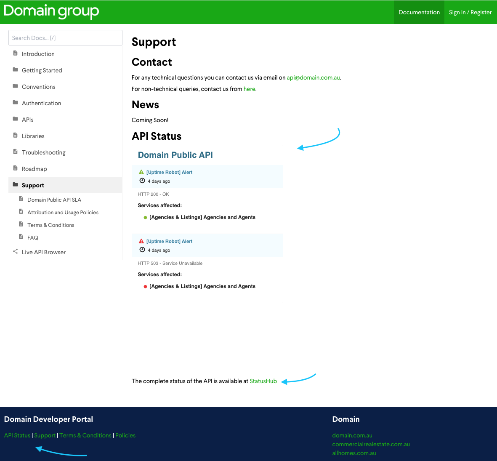Expand the APIs section
Viewport: 497px width, 461px height.
(28, 120)
